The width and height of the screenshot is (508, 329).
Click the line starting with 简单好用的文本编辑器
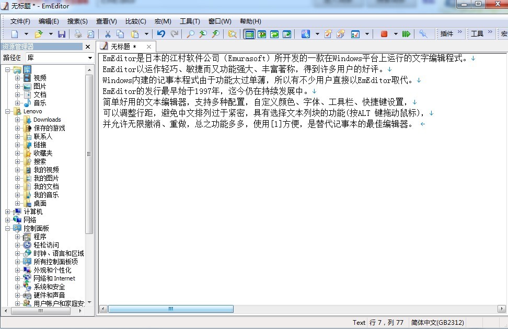point(259,102)
